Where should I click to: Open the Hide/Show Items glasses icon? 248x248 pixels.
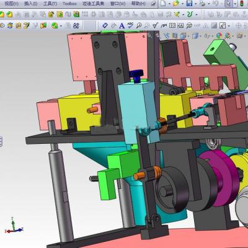[207, 36]
